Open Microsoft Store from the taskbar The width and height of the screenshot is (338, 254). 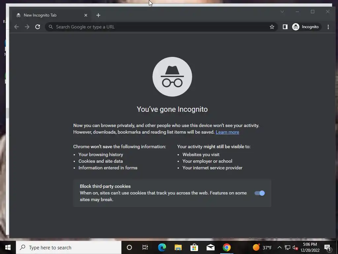(x=194, y=247)
